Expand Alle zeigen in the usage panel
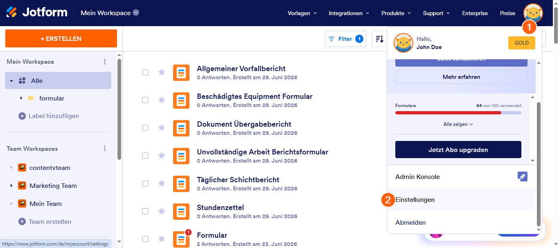 pos(458,124)
